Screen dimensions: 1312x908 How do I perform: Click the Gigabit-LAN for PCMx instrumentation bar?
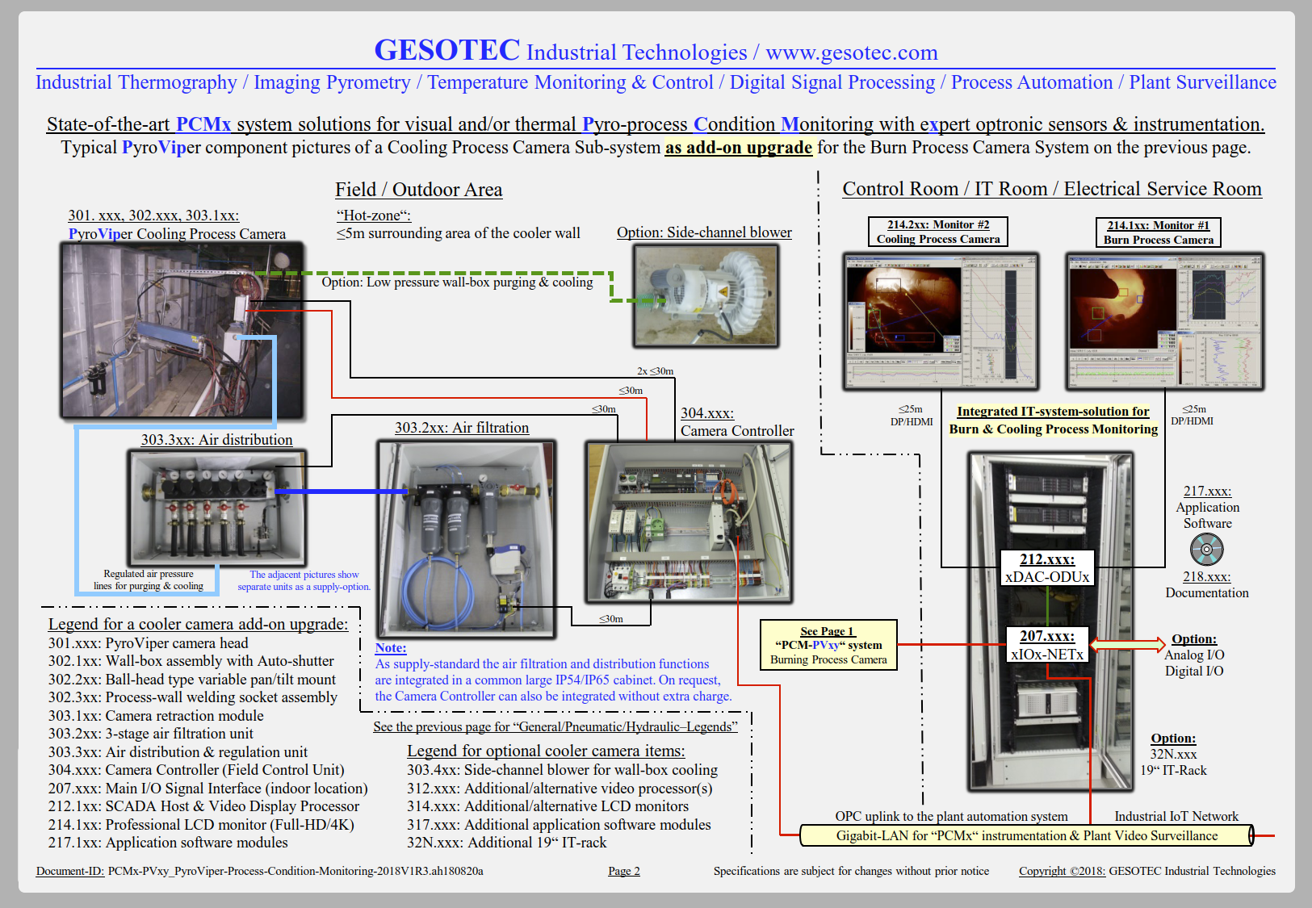click(1027, 835)
